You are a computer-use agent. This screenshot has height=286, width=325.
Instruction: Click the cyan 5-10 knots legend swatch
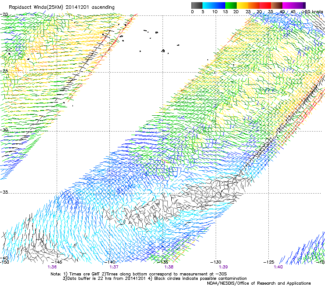click(208, 5)
